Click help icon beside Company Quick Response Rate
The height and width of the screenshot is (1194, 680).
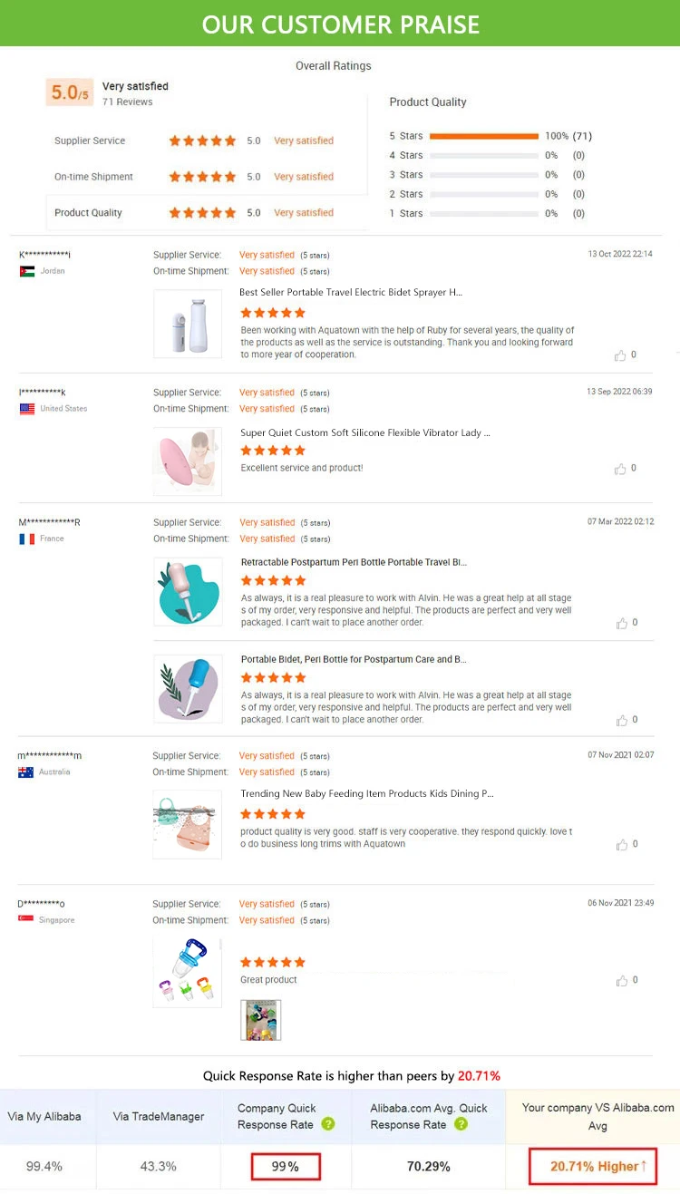click(x=328, y=1124)
